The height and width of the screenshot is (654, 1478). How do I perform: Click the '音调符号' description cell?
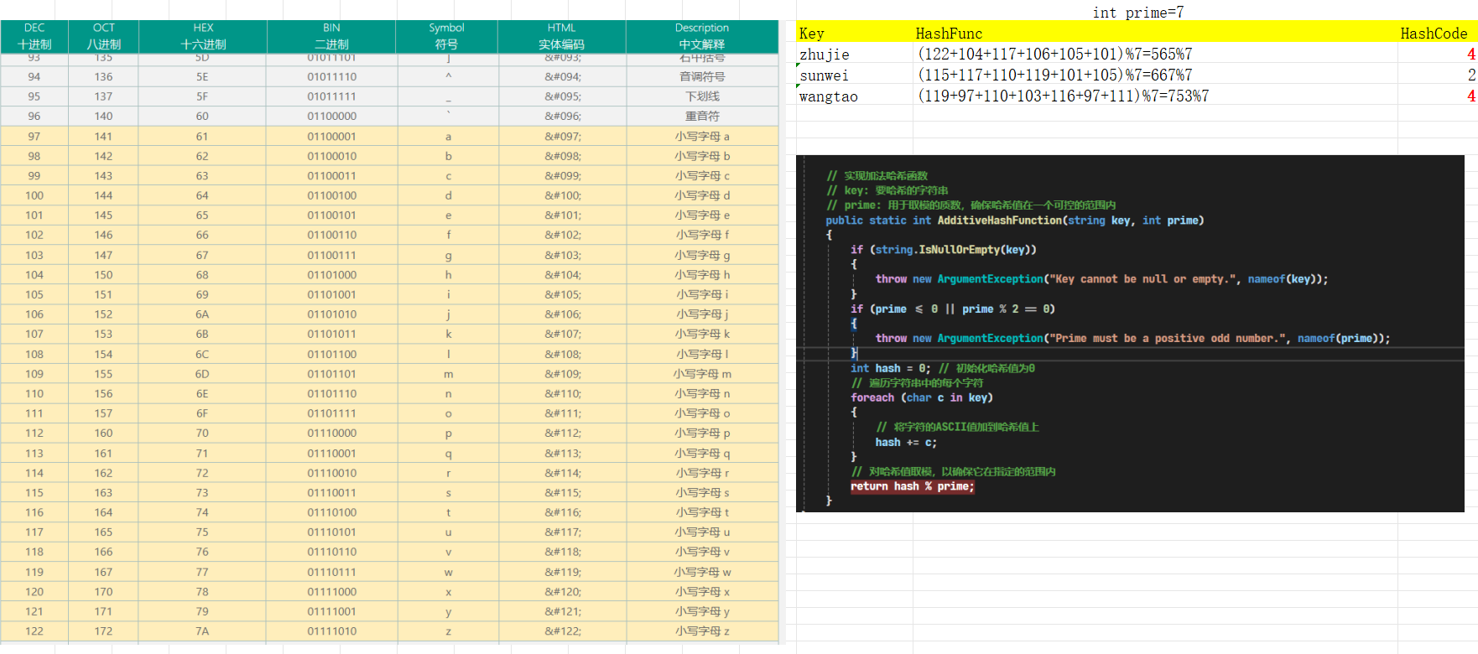coord(702,76)
